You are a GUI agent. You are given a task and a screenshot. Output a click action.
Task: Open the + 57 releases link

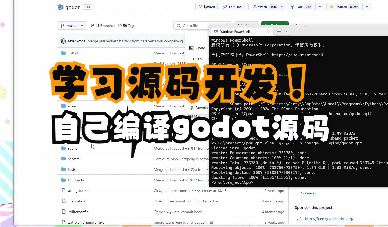click(x=305, y=193)
